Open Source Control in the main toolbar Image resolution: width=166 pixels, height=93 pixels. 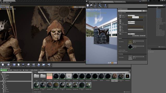tap(9, 65)
